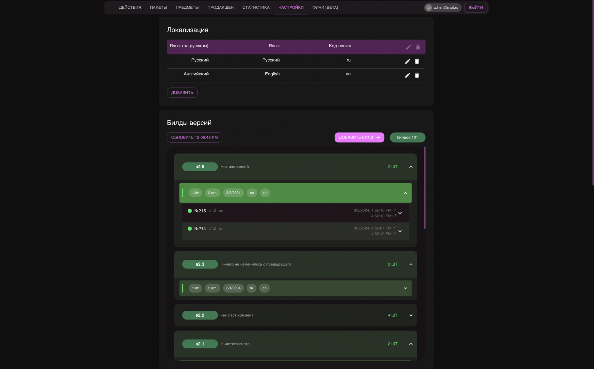Screen dimensions: 594x369
Task: Log out with the ВЫЙТИ button
Action: point(476,8)
